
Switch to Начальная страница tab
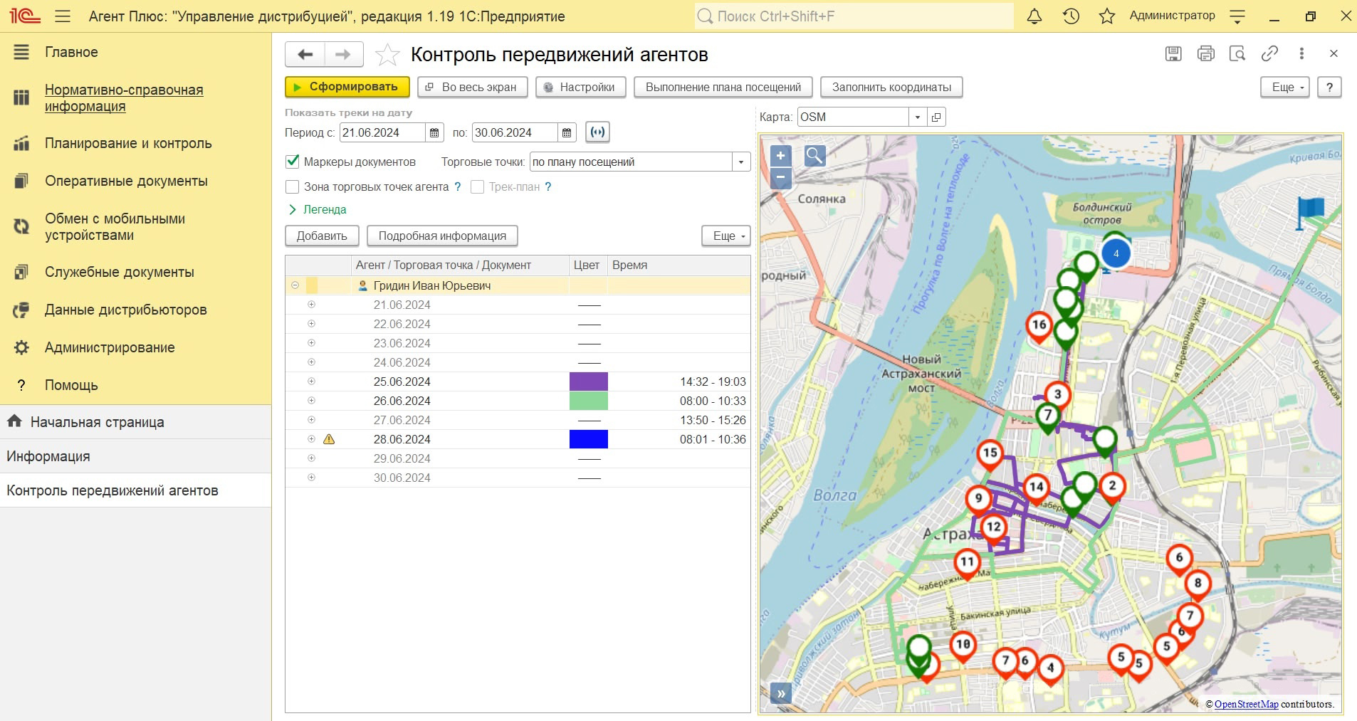(97, 422)
